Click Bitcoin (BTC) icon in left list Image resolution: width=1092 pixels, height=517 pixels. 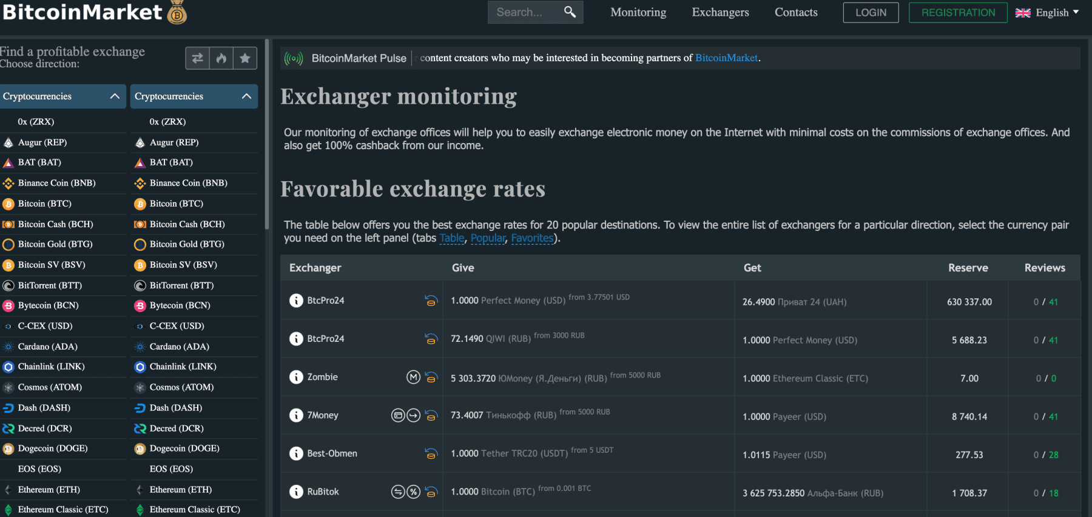point(8,204)
